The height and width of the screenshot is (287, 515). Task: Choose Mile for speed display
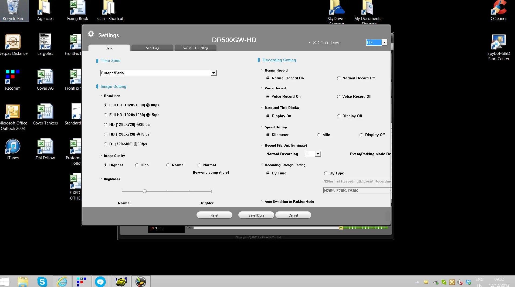point(319,135)
